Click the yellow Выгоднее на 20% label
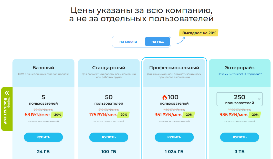Viewport: 273px width, 159px height. point(199,33)
